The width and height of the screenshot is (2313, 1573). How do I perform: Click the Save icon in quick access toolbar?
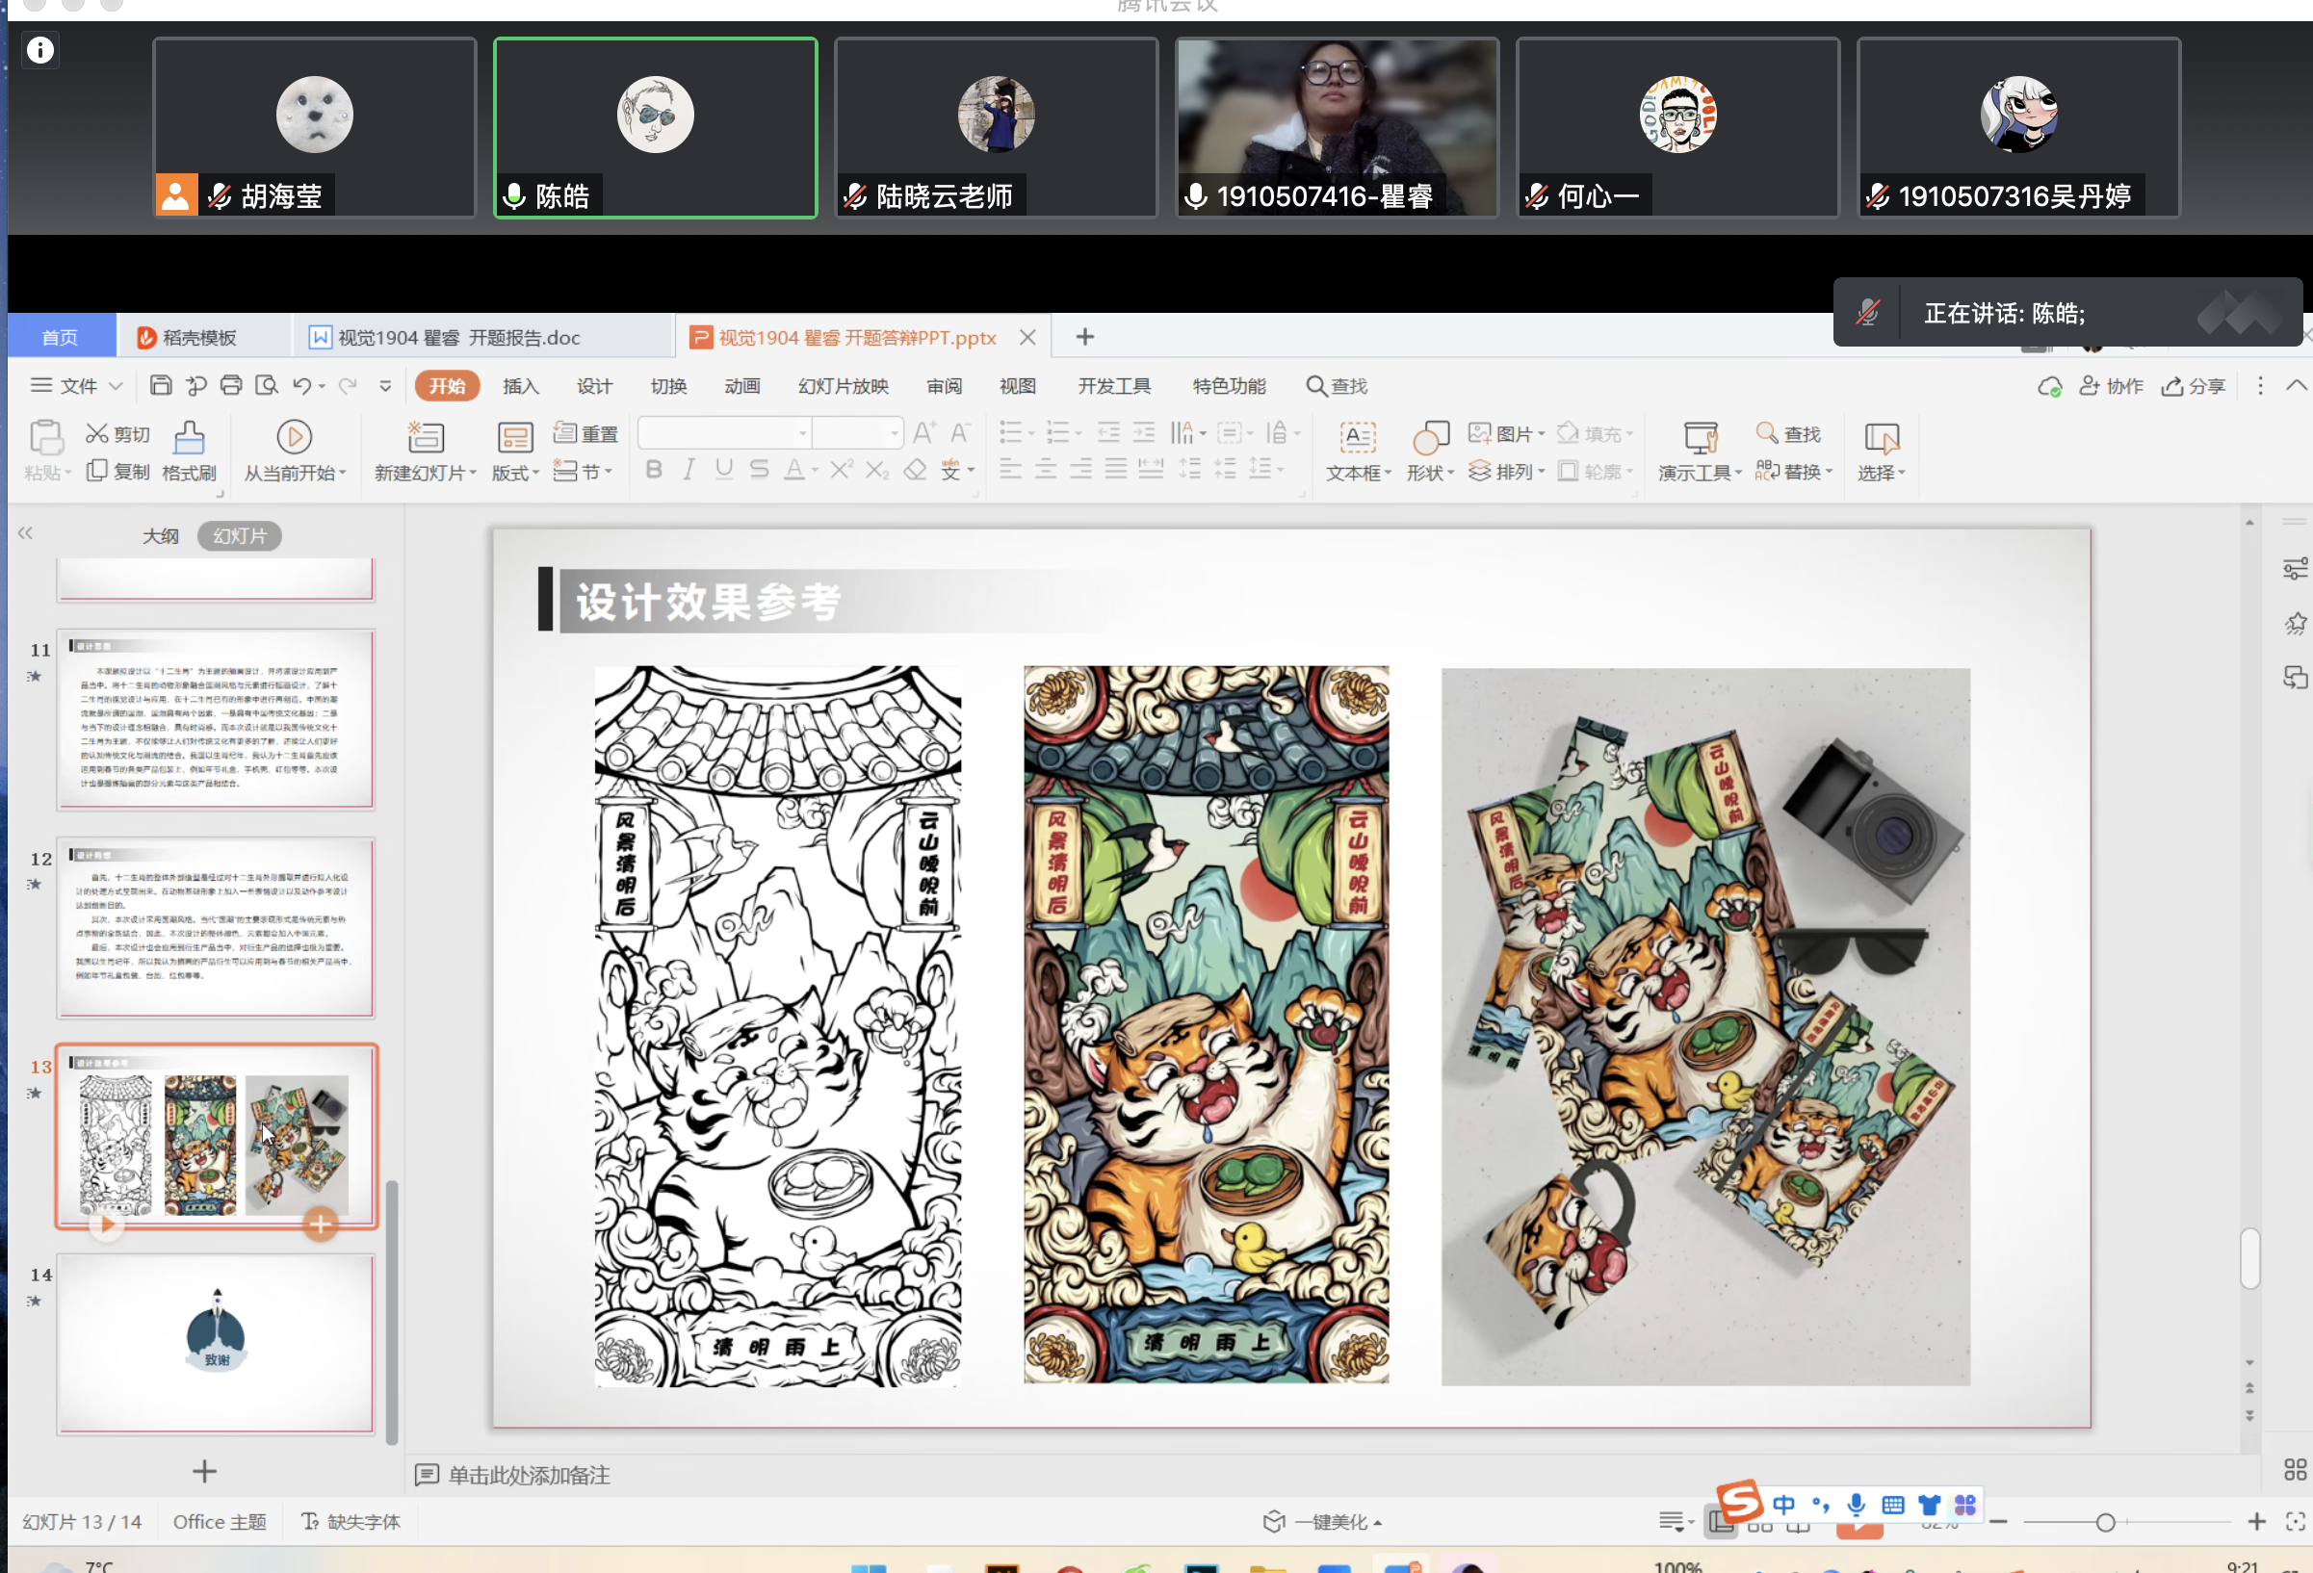point(160,385)
